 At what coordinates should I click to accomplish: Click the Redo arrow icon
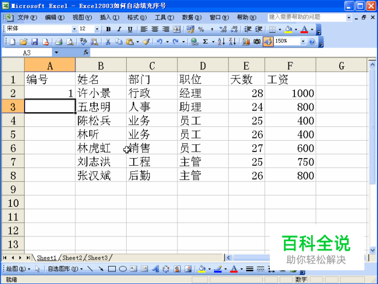pos(175,42)
